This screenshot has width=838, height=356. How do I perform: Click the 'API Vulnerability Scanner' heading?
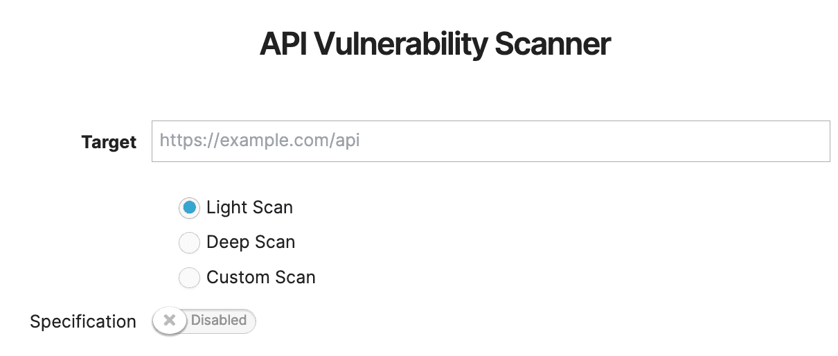pyautogui.click(x=435, y=44)
